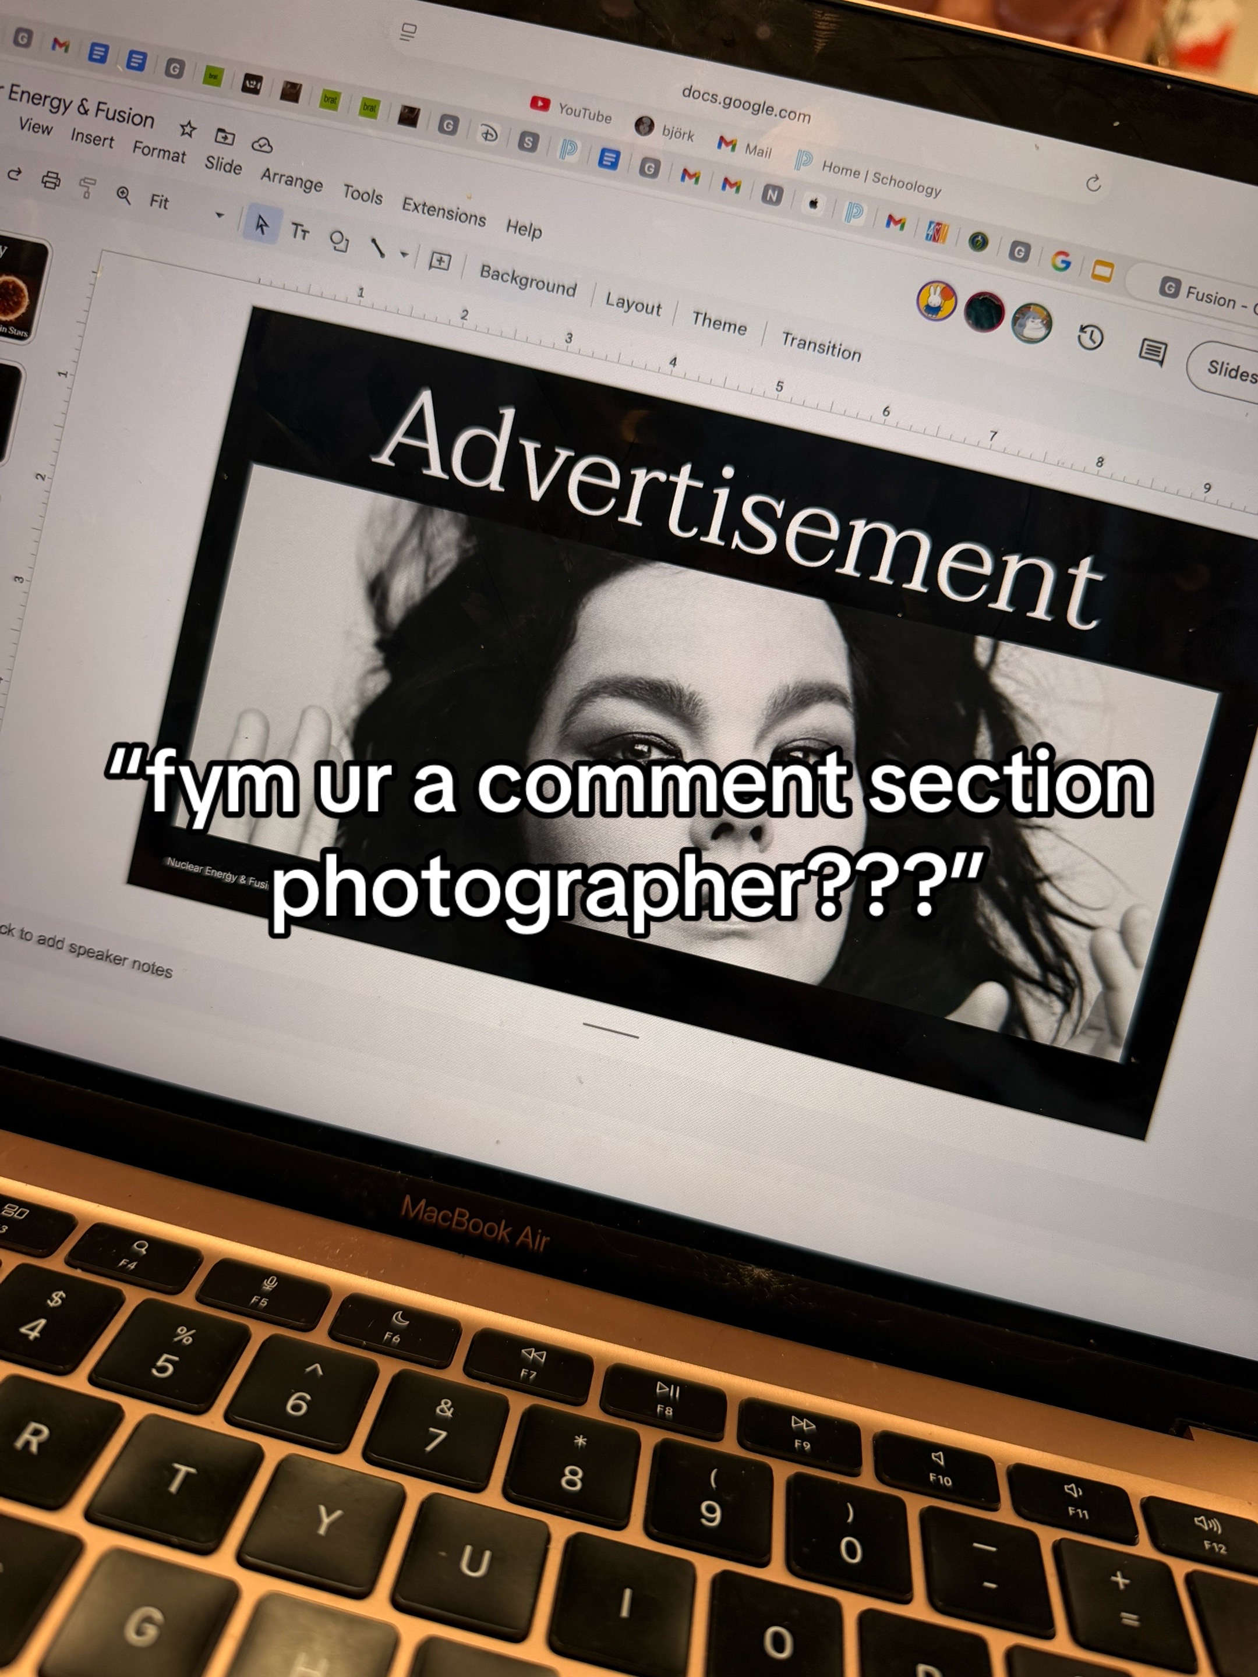Open the yellow Google Slides tab
This screenshot has width=1258, height=1677.
pos(1102,271)
